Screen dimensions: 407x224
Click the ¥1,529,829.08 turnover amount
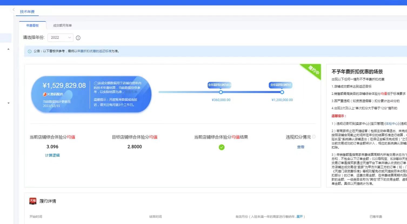[64, 86]
